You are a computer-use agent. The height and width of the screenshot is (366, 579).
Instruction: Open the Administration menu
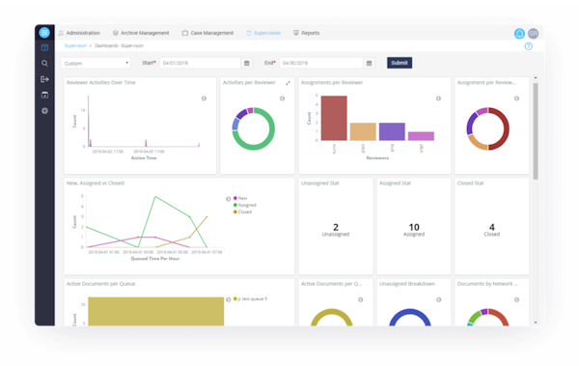[x=79, y=33]
